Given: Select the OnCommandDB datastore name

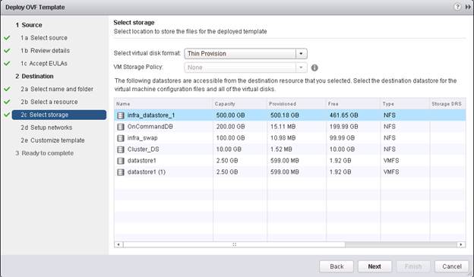Looking at the screenshot, I should 150,127.
